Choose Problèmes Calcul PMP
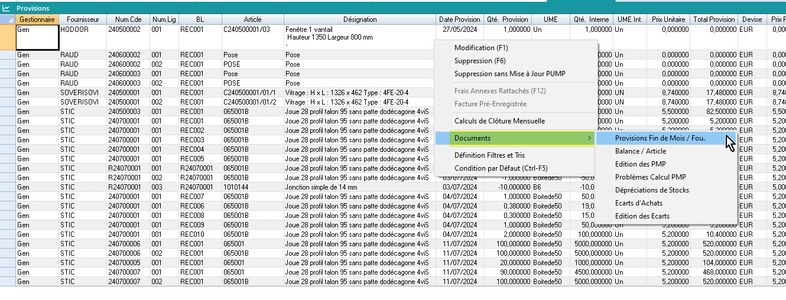The width and height of the screenshot is (786, 300). [650, 177]
